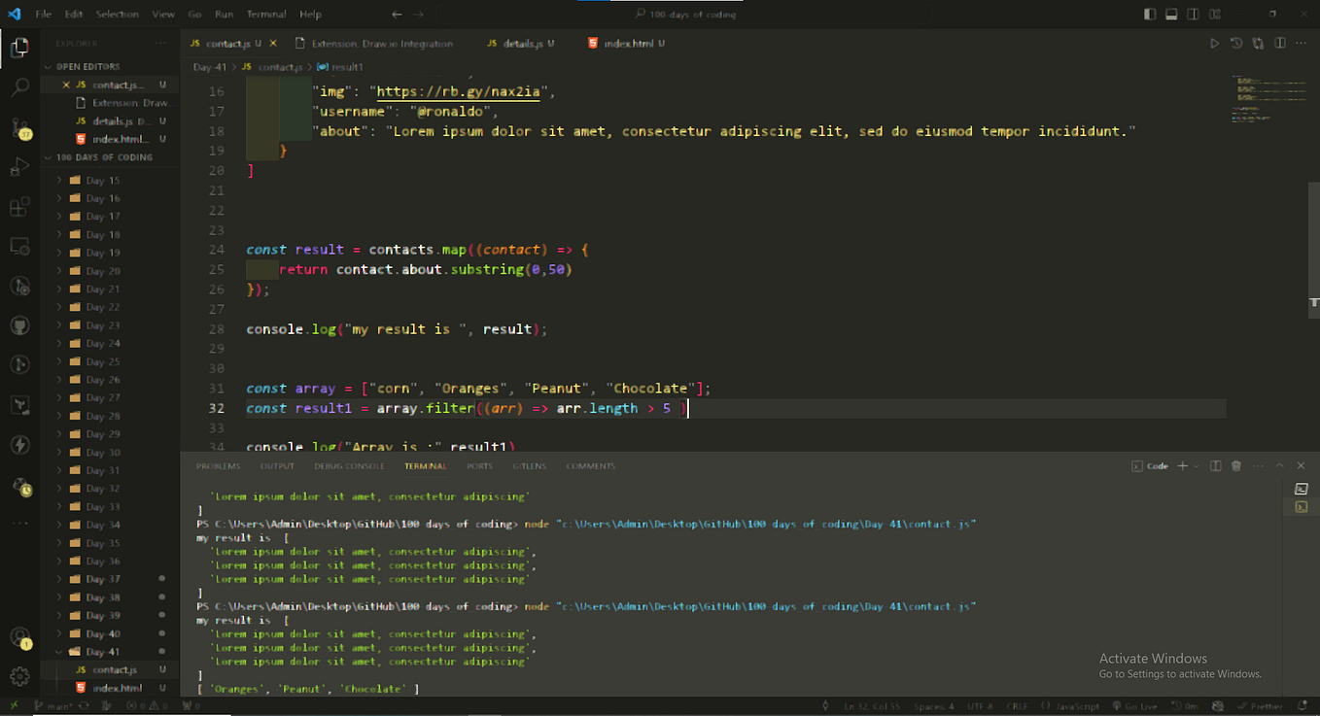This screenshot has height=716, width=1320.
Task: Click Go Live in the status bar
Action: [1135, 706]
